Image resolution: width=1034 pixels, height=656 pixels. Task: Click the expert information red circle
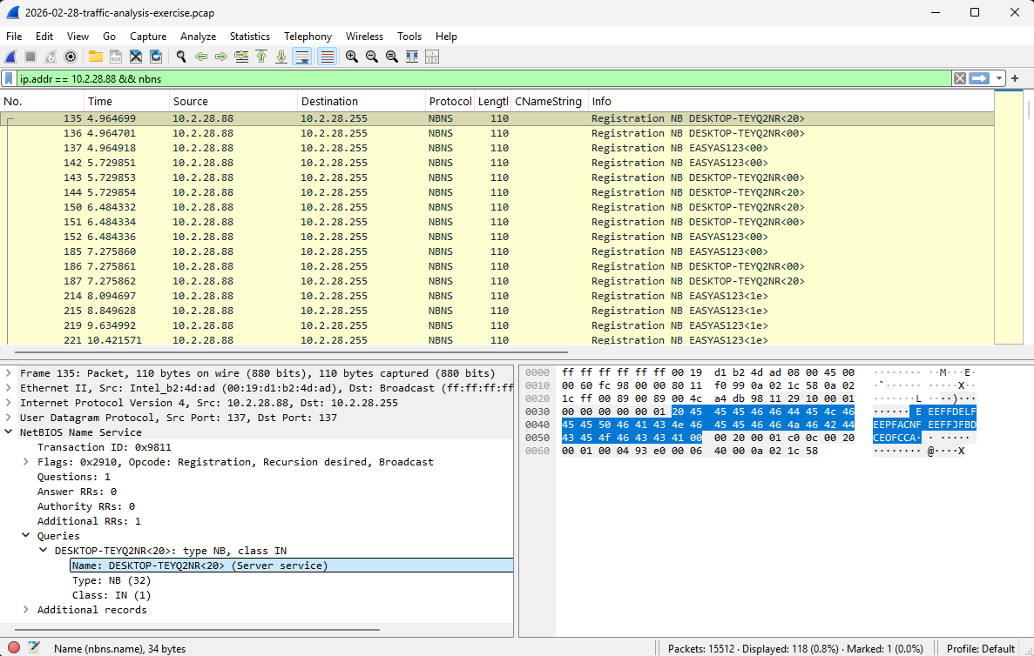pos(13,648)
